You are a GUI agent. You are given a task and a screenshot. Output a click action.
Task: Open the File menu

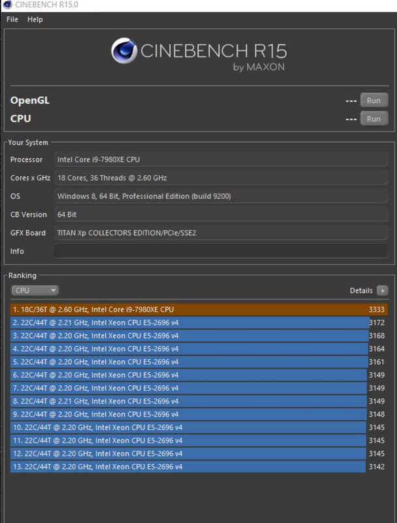click(x=12, y=20)
